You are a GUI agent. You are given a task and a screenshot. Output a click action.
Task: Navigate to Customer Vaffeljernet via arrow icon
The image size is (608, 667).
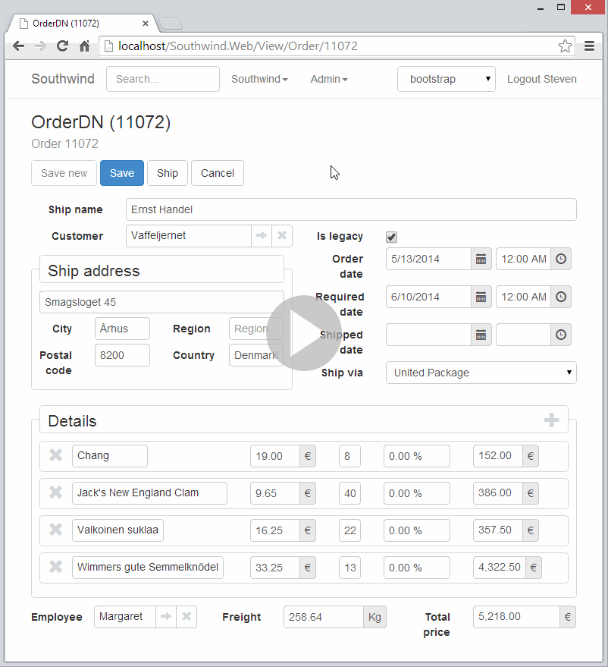click(262, 236)
